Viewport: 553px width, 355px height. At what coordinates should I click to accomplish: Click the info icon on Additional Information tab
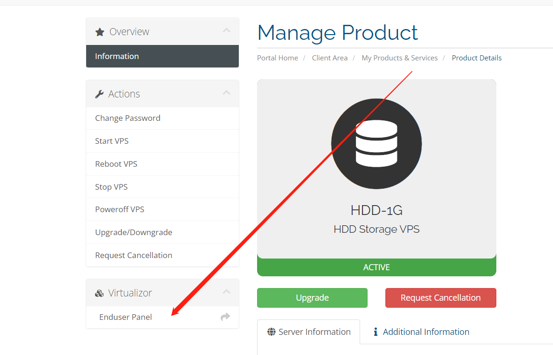[x=376, y=332]
